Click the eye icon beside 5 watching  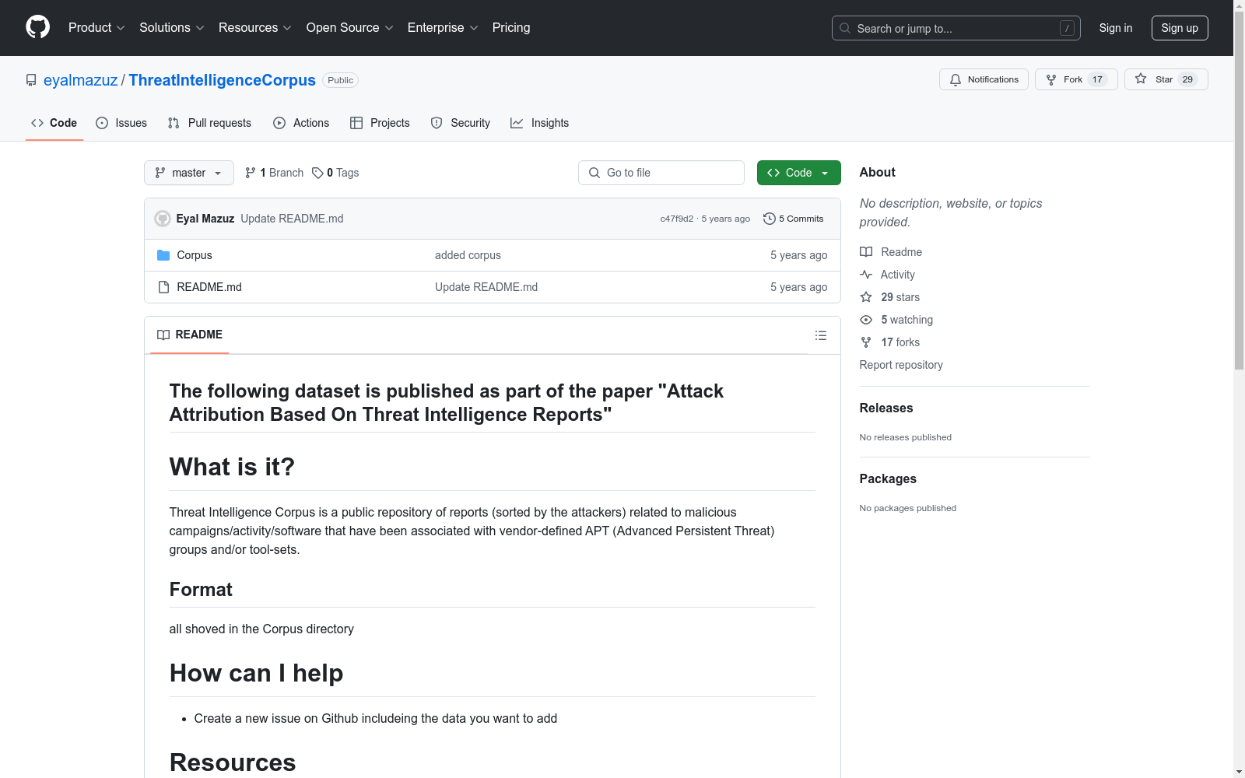pyautogui.click(x=866, y=320)
